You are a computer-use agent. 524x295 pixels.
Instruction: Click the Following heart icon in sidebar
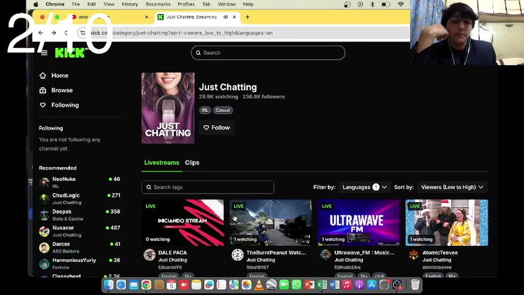43,105
